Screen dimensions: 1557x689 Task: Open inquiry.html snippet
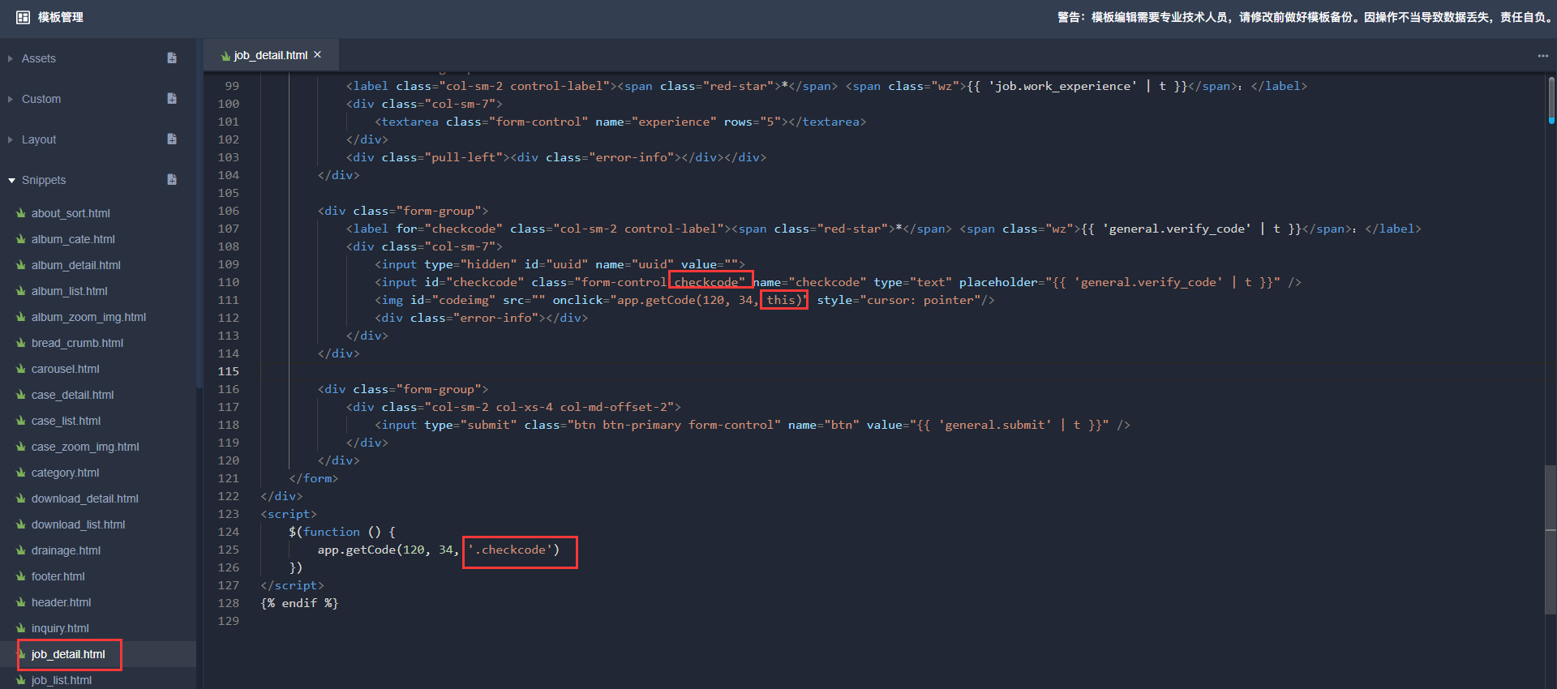60,628
